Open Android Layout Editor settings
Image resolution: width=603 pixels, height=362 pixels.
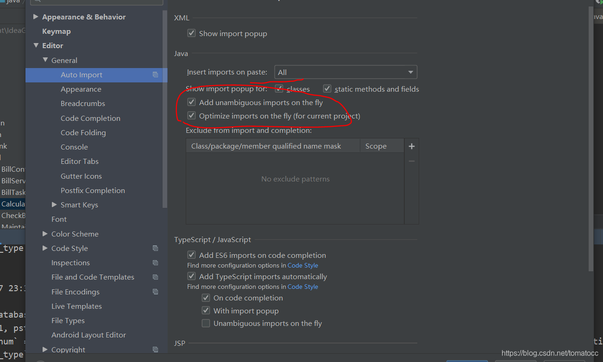pos(88,335)
